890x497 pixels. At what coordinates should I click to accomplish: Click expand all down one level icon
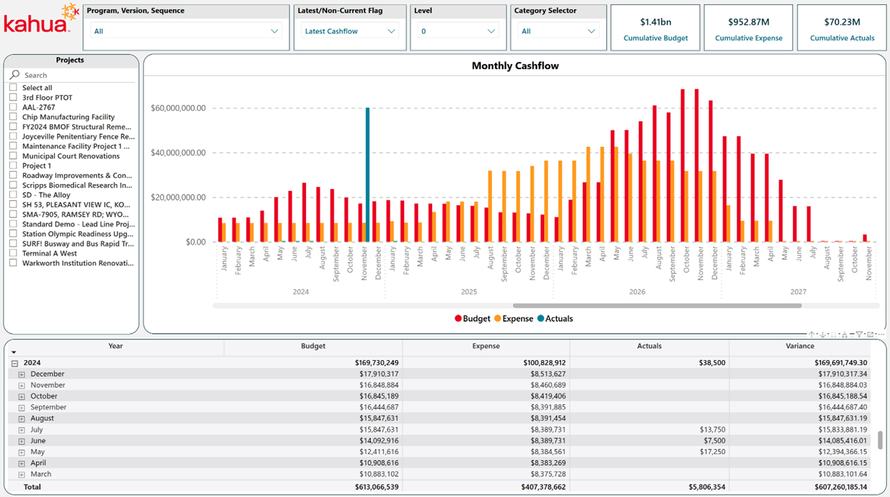[x=845, y=334]
